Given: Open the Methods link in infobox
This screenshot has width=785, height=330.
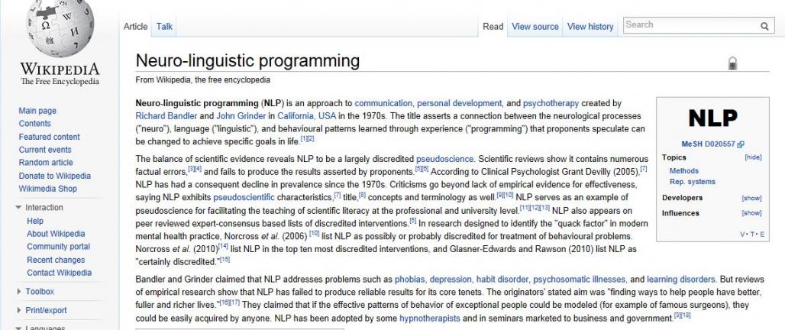Looking at the screenshot, I should coord(684,171).
